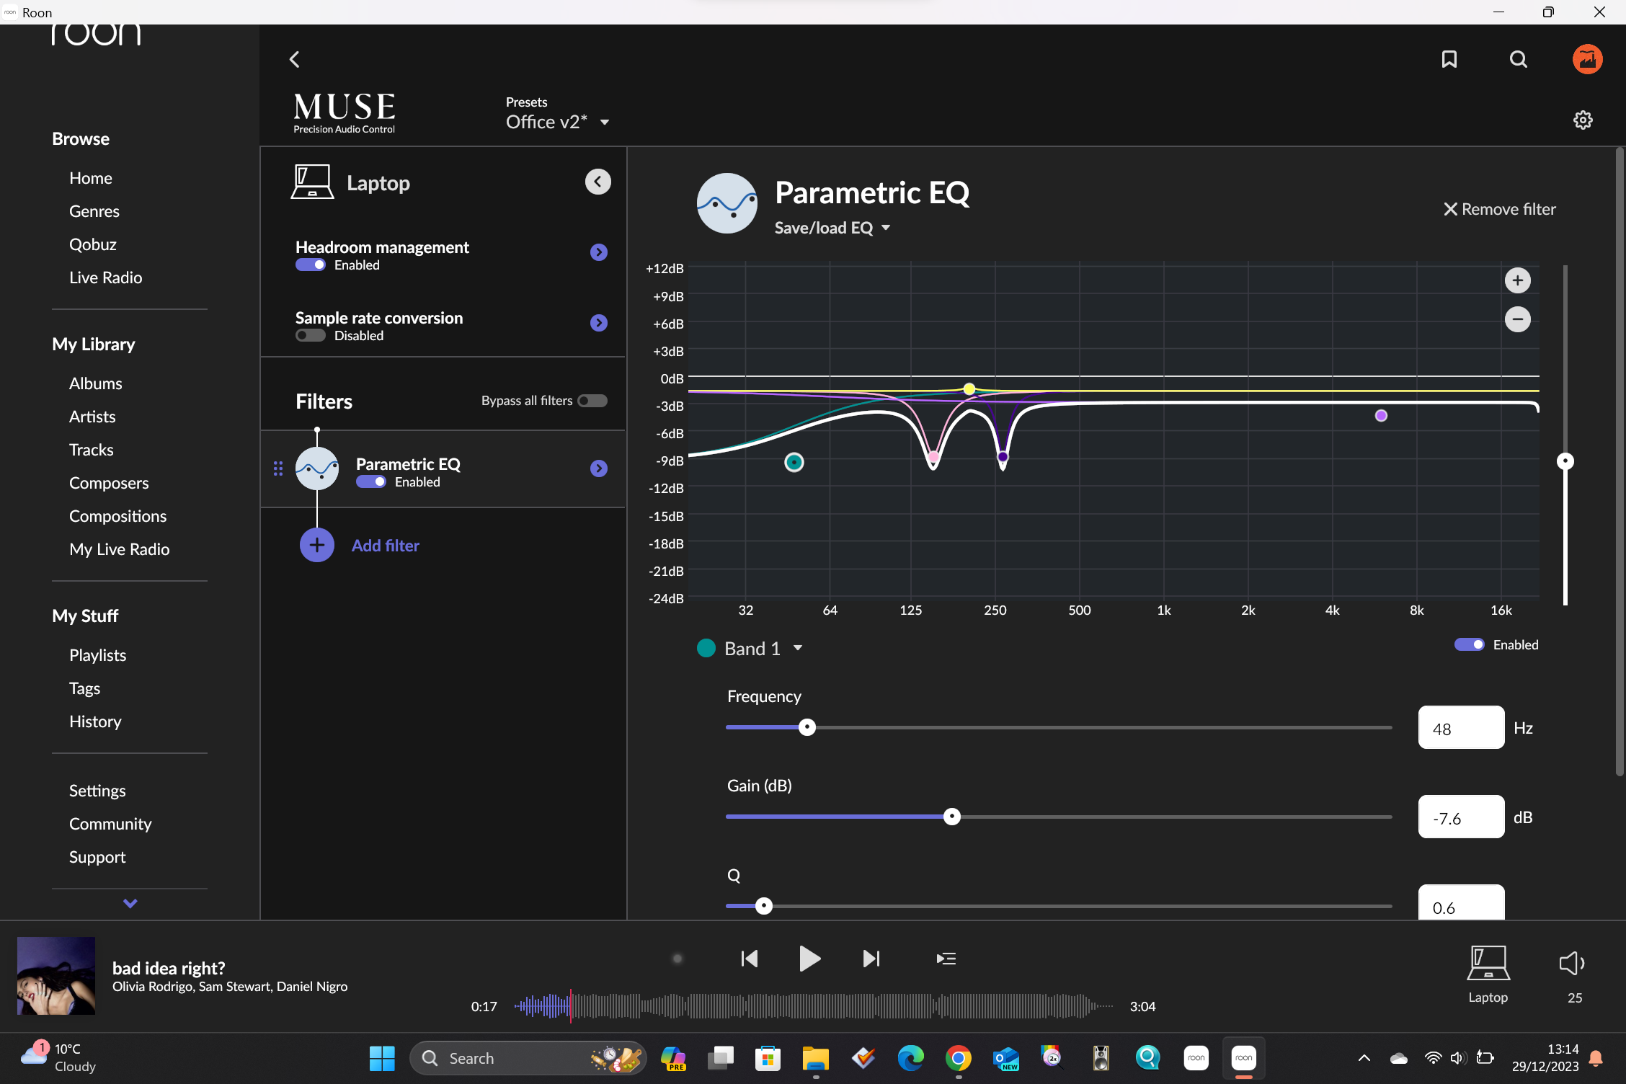Open the playback queue icon

[946, 959]
